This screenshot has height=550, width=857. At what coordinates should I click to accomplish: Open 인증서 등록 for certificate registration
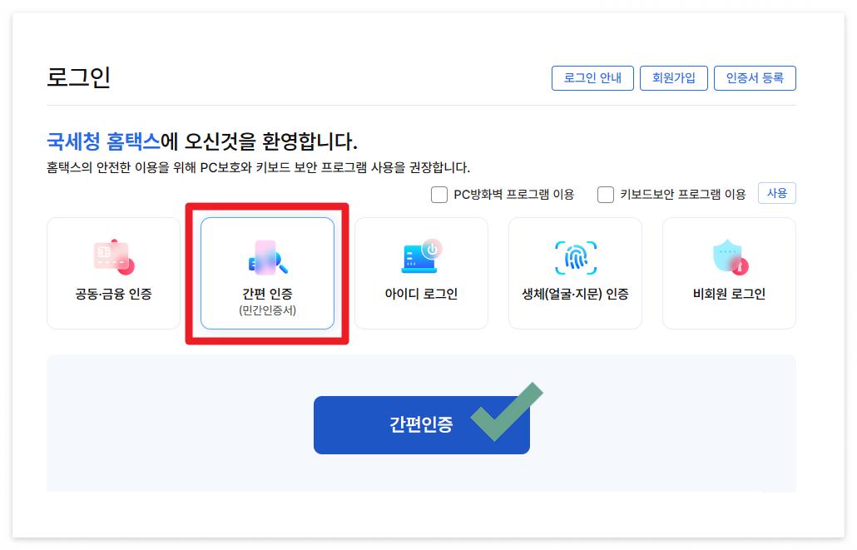(x=755, y=78)
